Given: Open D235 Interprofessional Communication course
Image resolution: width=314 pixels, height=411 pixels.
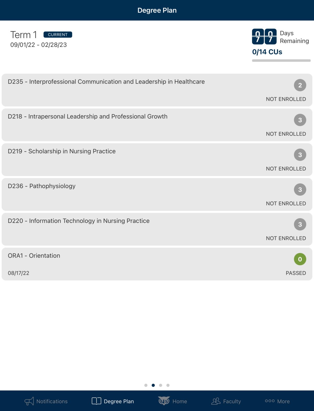Looking at the screenshot, I should 157,90.
